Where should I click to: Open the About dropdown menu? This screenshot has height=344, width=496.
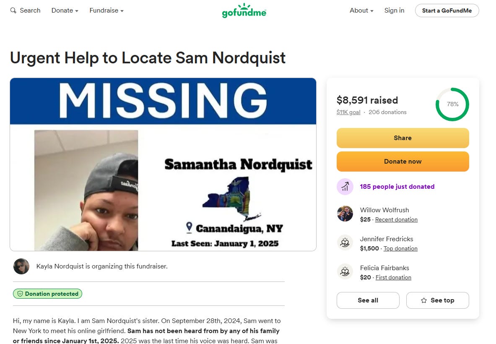(x=361, y=10)
